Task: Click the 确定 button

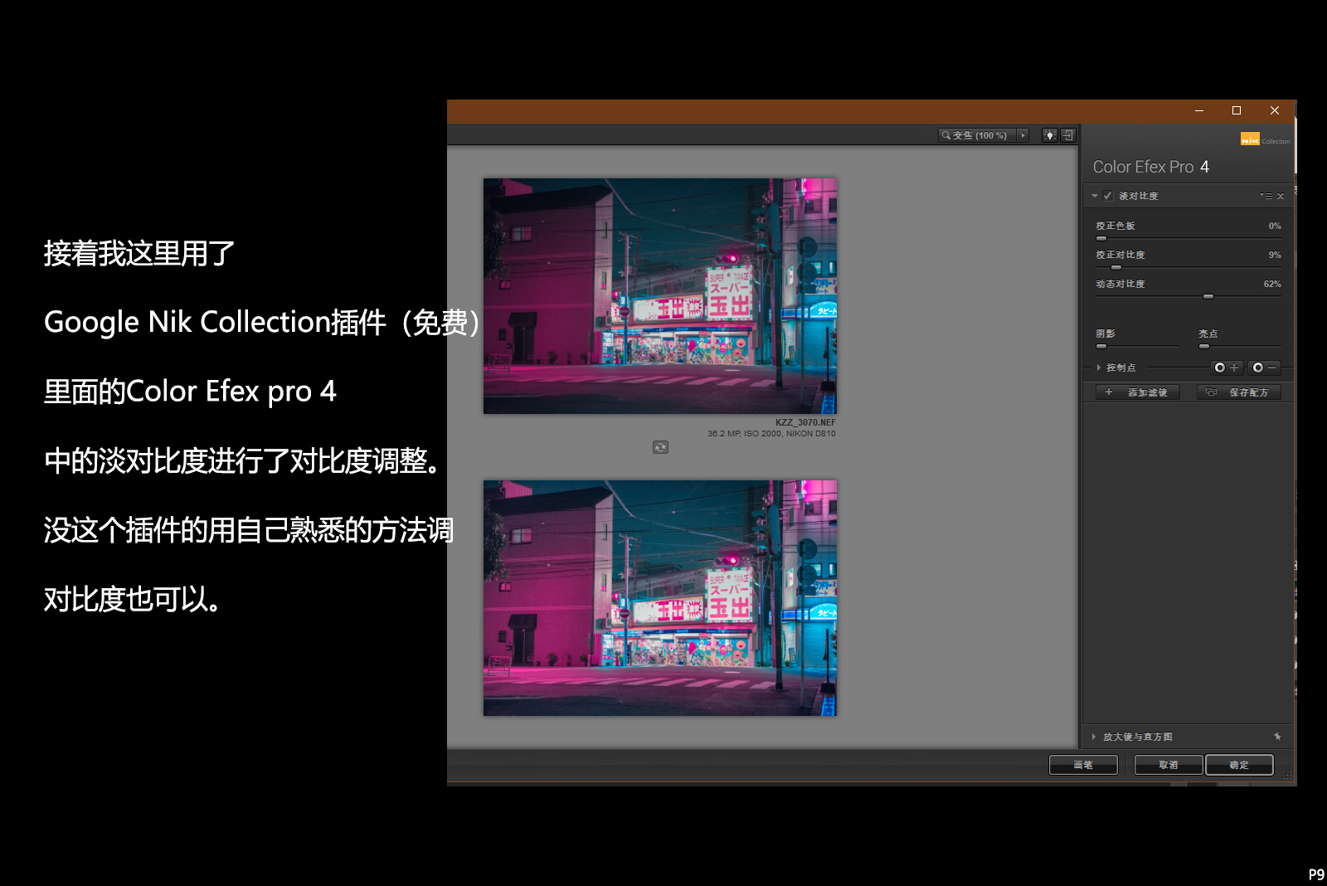Action: point(1239,765)
